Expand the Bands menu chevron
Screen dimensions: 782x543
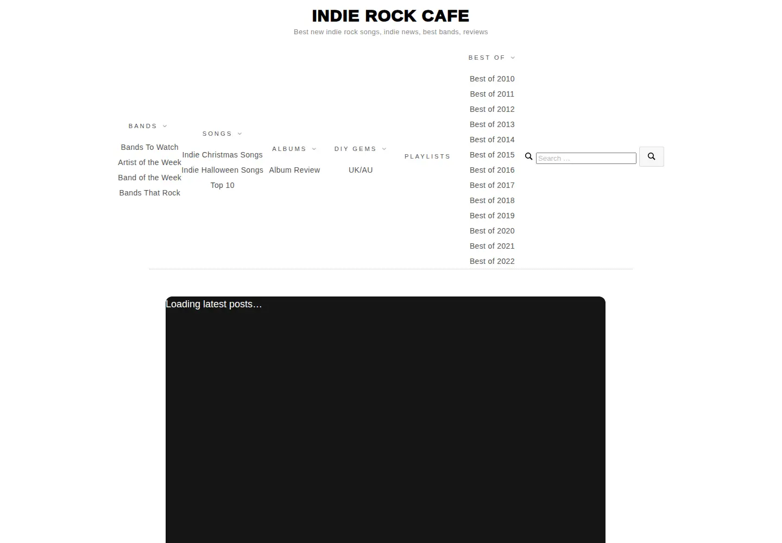(x=165, y=126)
